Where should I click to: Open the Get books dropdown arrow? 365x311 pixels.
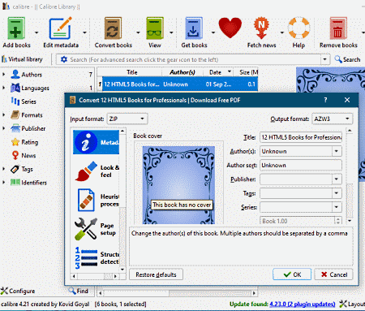click(x=213, y=32)
